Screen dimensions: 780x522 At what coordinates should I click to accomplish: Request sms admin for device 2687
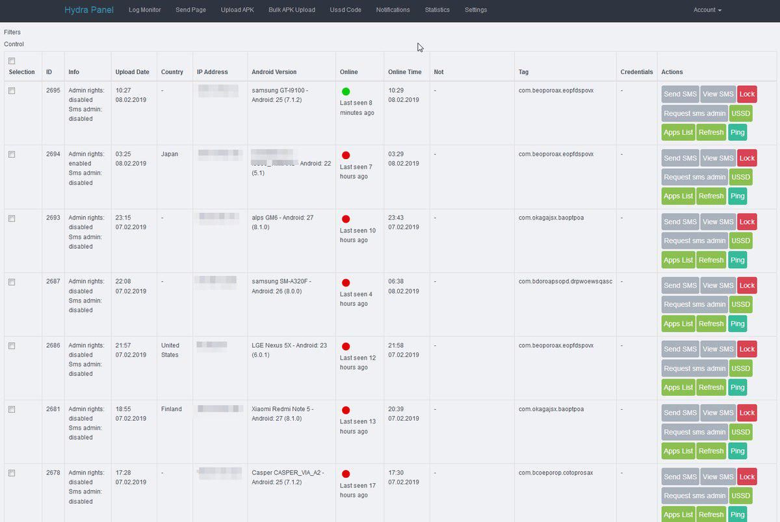[695, 304]
